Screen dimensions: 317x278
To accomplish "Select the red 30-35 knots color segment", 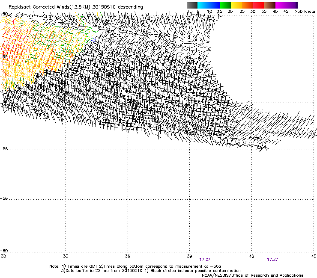I will point(259,5).
